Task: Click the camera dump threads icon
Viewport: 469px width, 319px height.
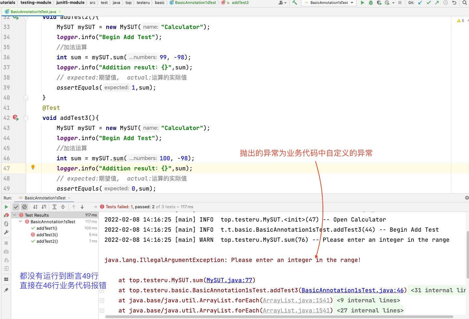Action: (x=6, y=252)
